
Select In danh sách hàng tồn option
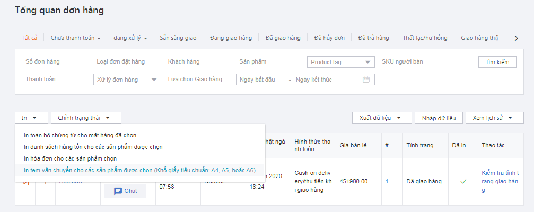coord(93,147)
